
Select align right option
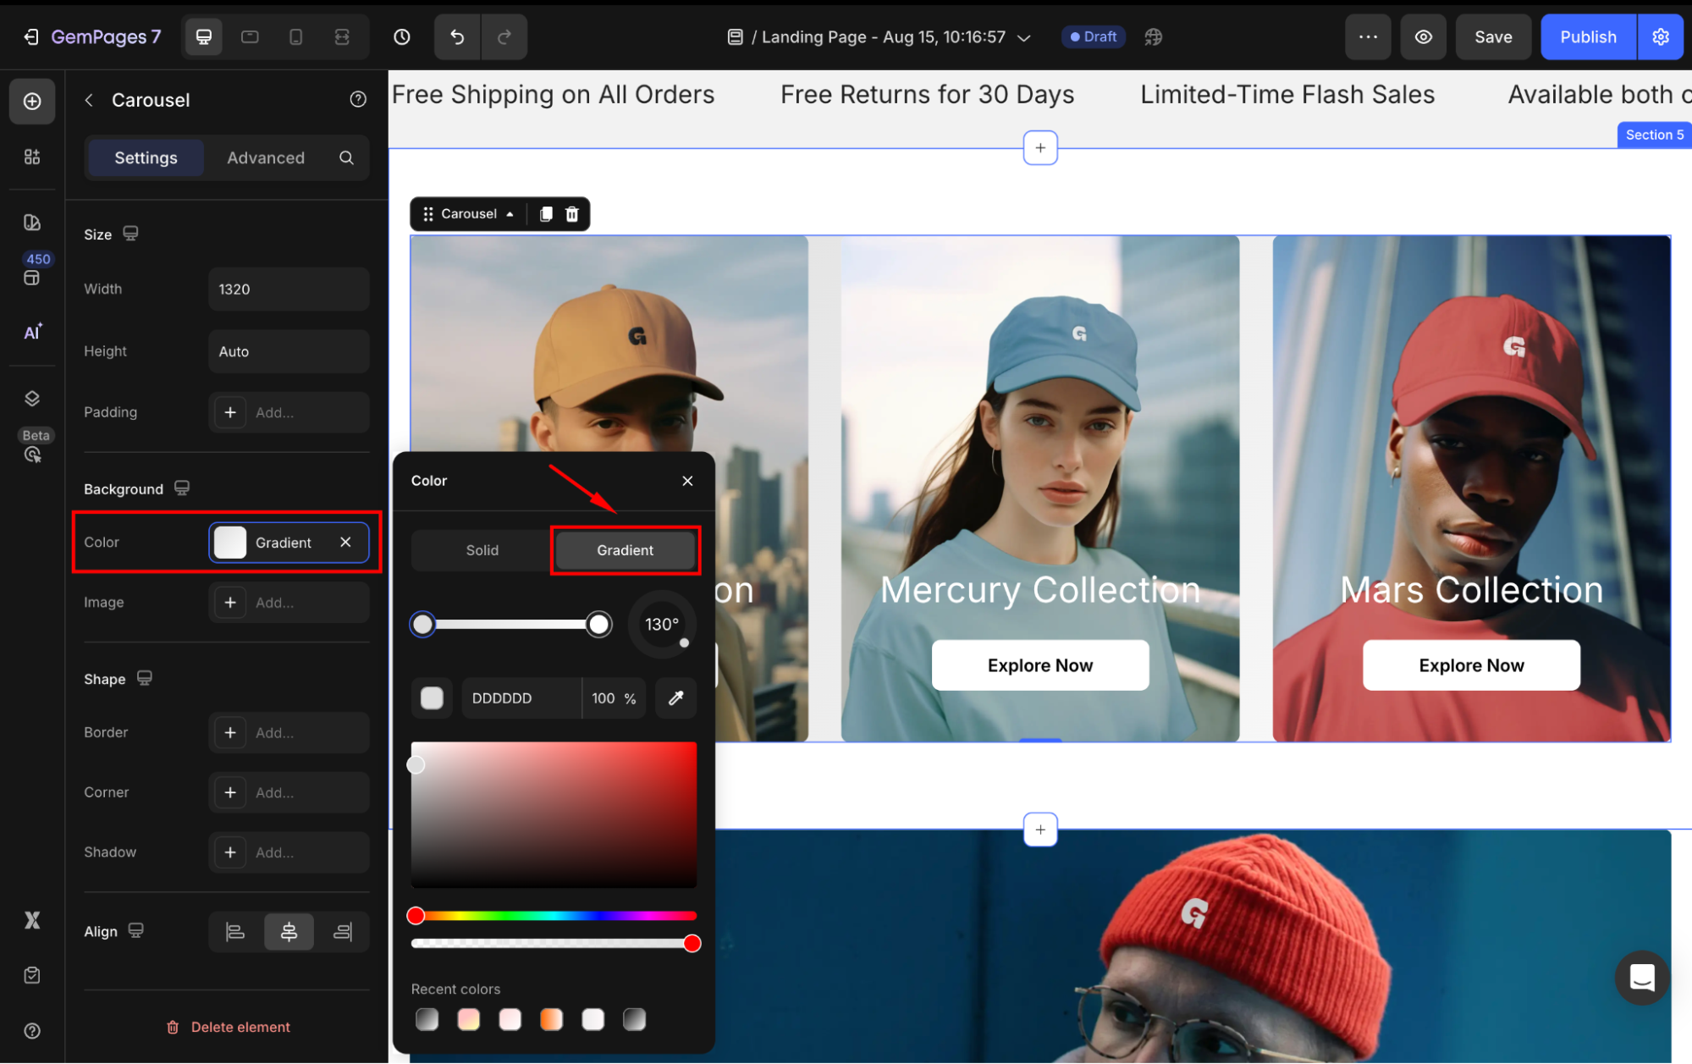pos(343,932)
